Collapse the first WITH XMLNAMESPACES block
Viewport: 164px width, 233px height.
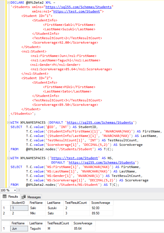tap(9, 122)
